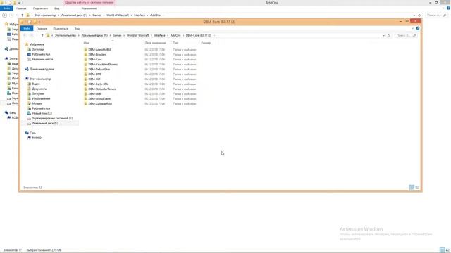The height and width of the screenshot is (253, 451).
Task: Open Документы in the navigation pane
Action: pyautogui.click(x=39, y=89)
